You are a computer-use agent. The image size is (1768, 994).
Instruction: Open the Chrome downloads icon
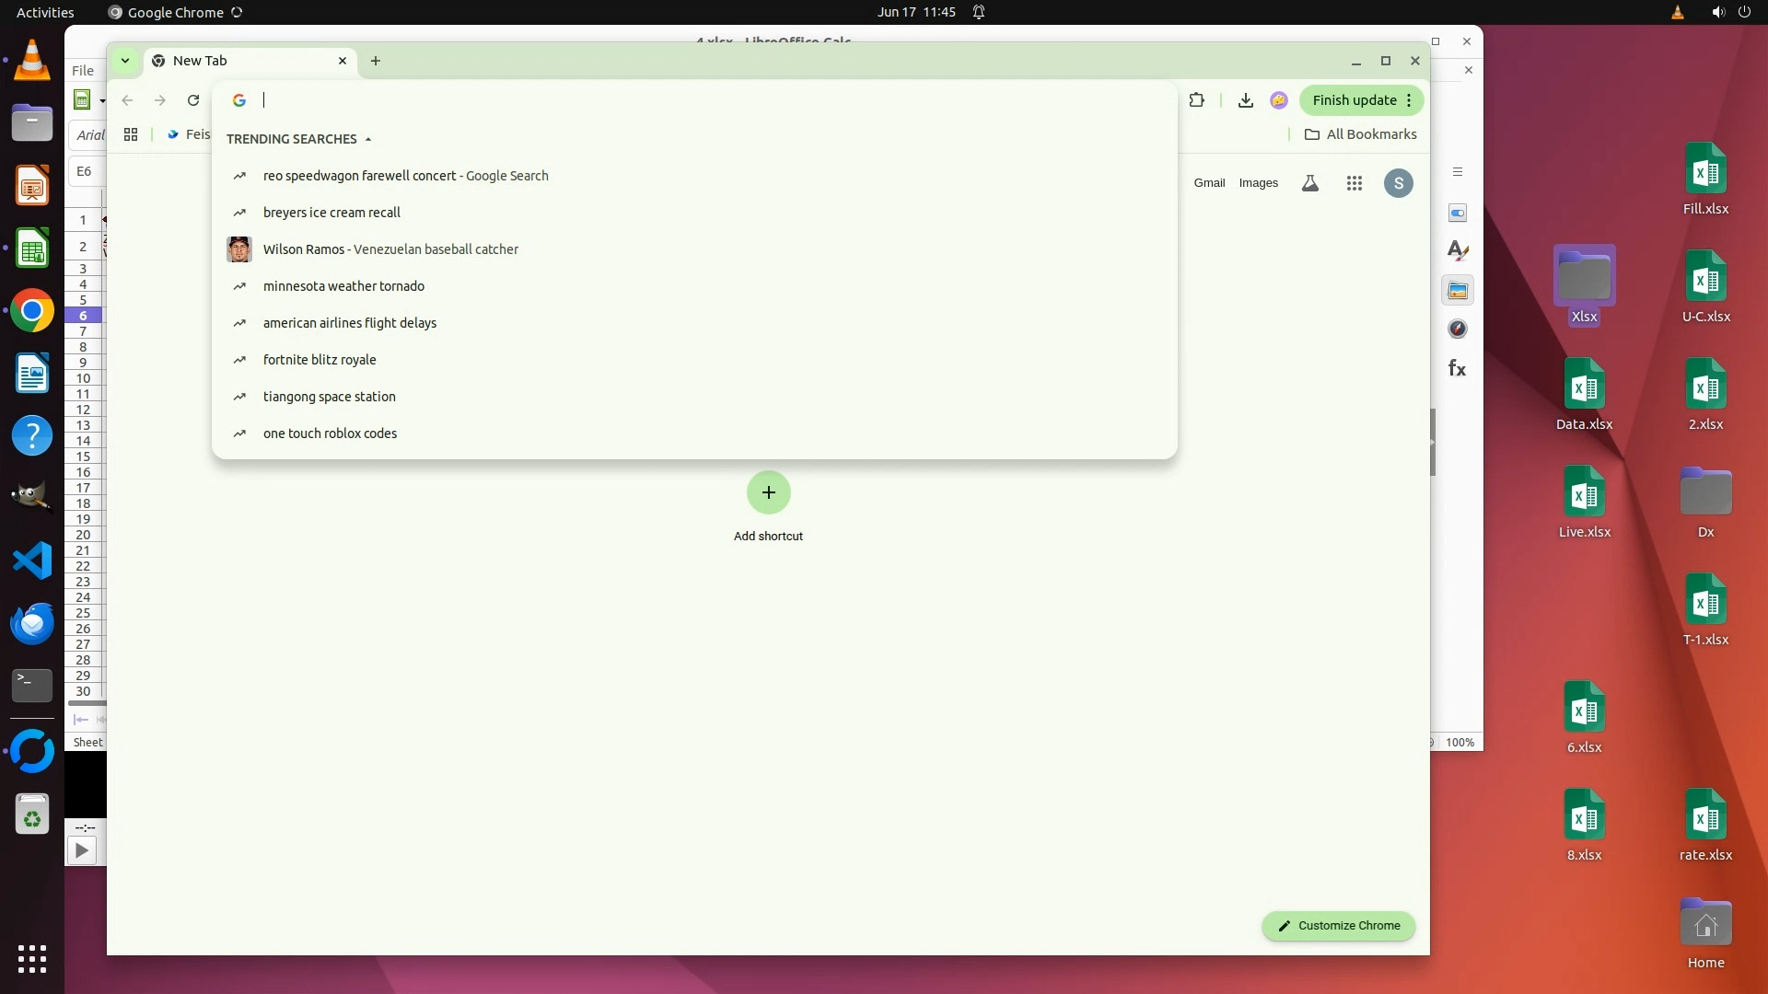pos(1245,100)
